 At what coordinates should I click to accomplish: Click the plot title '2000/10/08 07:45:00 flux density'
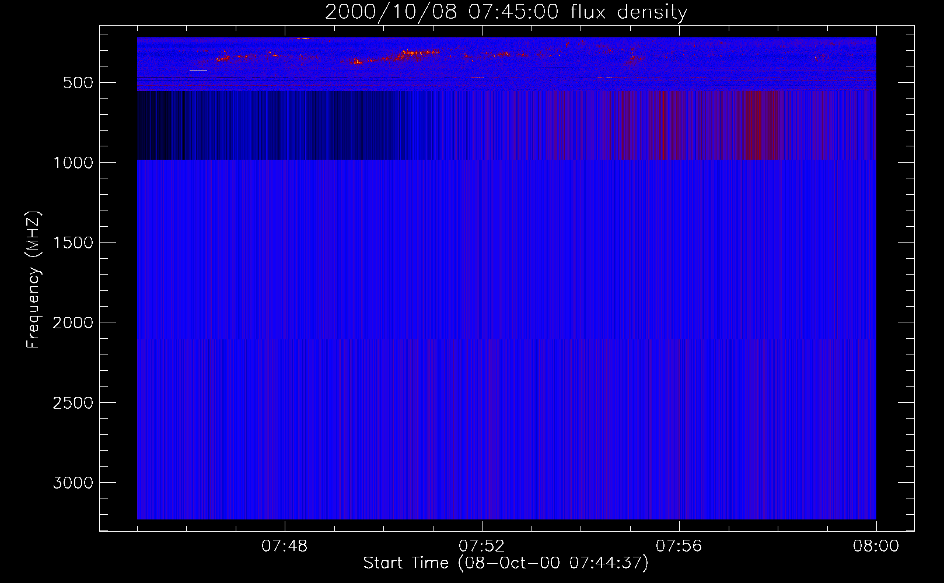[506, 12]
